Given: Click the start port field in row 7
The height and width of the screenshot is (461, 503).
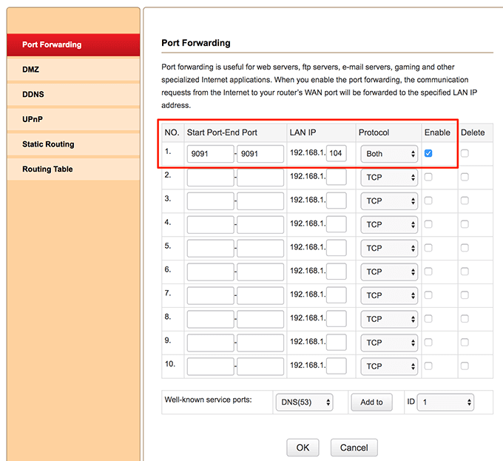Looking at the screenshot, I should 210,295.
